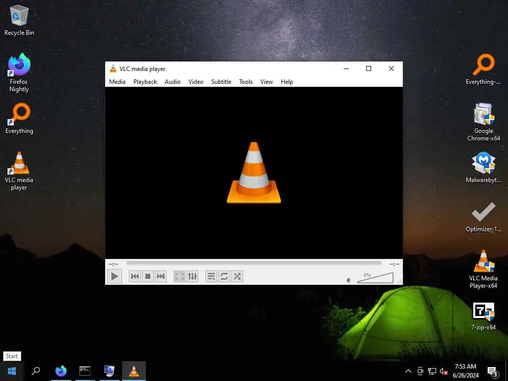508x381 pixels.
Task: Select Everything shortcut on left side
Action: pos(19,119)
